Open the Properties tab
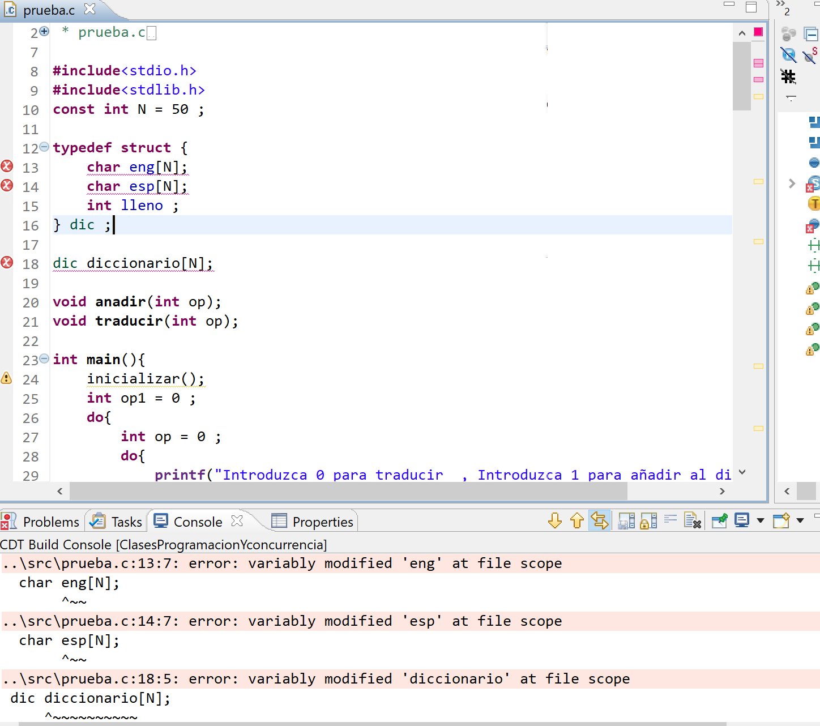The width and height of the screenshot is (820, 726). [x=313, y=522]
